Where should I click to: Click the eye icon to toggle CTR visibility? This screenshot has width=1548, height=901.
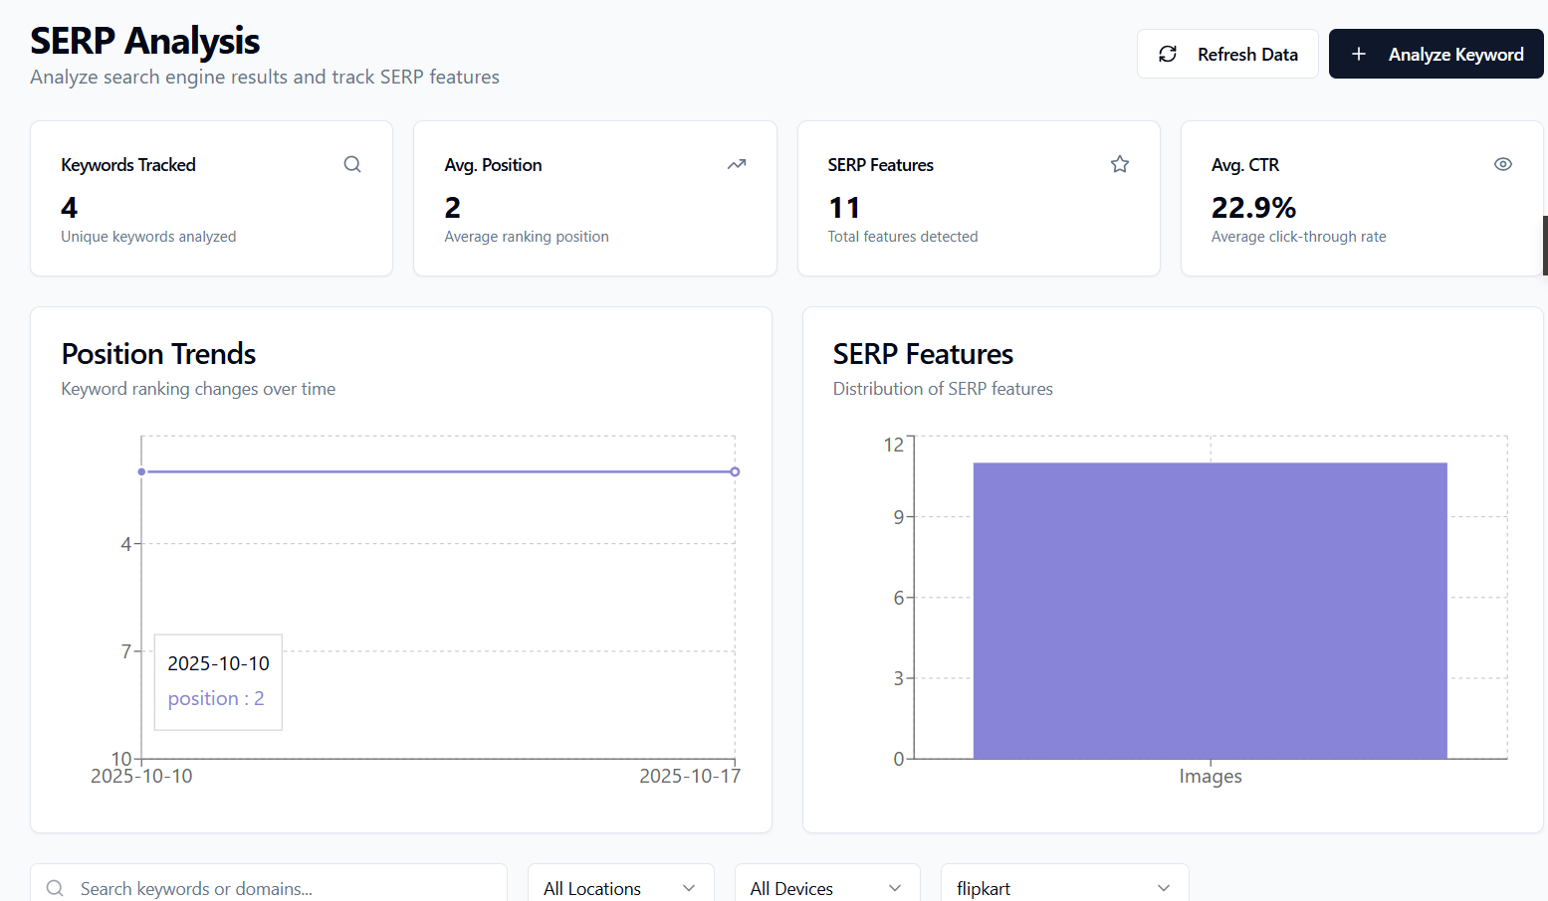1503,163
